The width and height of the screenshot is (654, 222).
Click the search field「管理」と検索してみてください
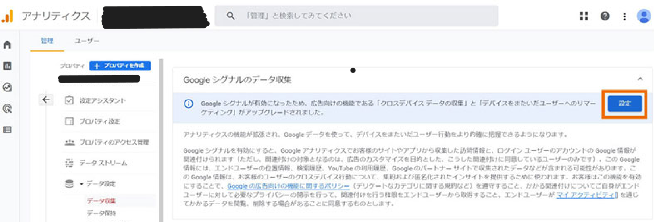356,16
